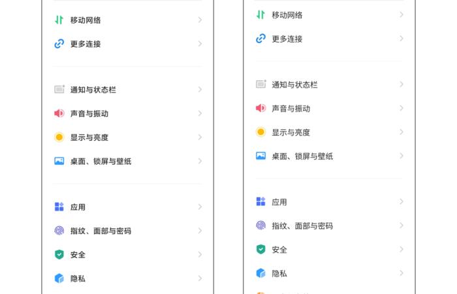
Task: Open 安全 chevron in left phone
Action: (200, 255)
